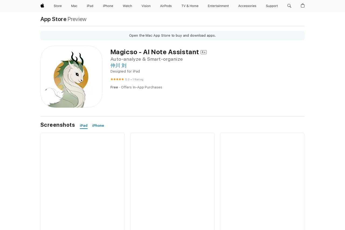This screenshot has width=345, height=230.
Task: Click Offers In-App Purchases text
Action: pos(142,87)
